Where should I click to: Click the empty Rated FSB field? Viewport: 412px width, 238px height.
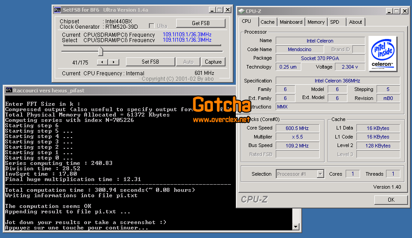point(297,154)
